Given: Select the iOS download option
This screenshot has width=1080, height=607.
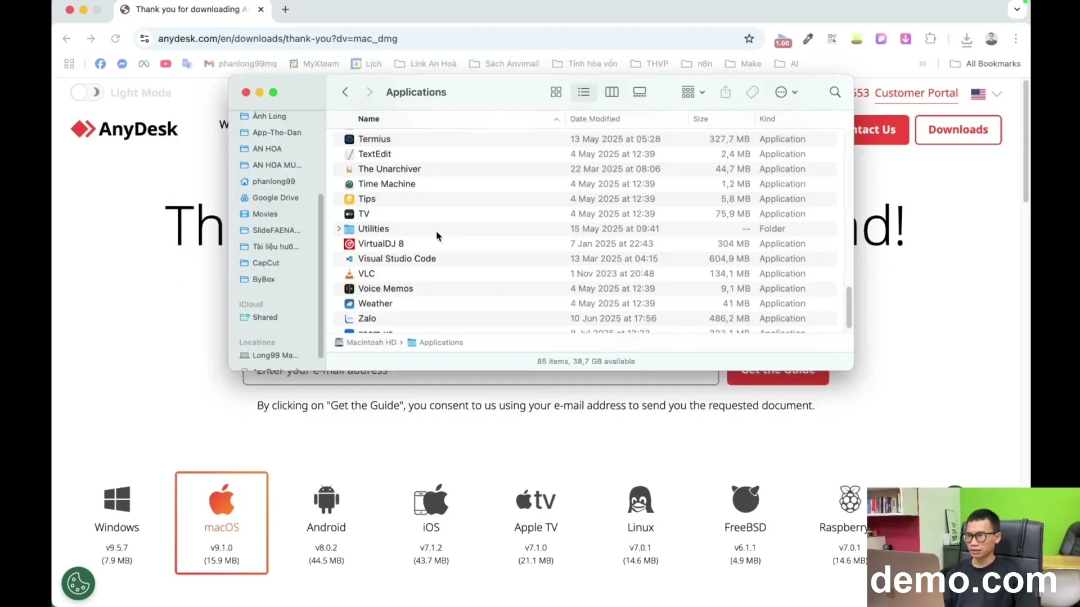Looking at the screenshot, I should tap(431, 523).
